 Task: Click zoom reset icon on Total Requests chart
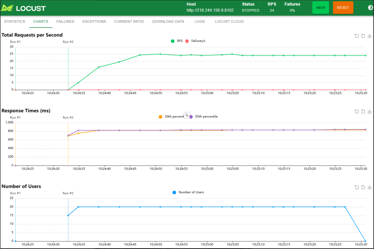click(x=363, y=36)
